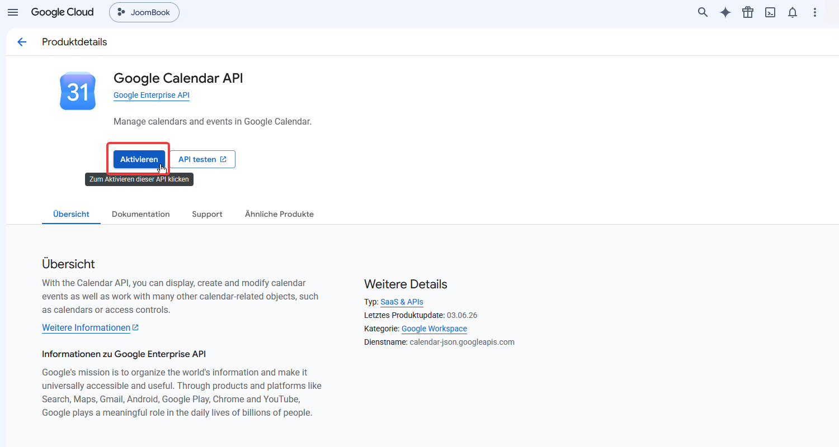Screen dimensions: 839x447
Task: Click the Letztes Produktupdate date 03.06.26
Action: pos(462,315)
